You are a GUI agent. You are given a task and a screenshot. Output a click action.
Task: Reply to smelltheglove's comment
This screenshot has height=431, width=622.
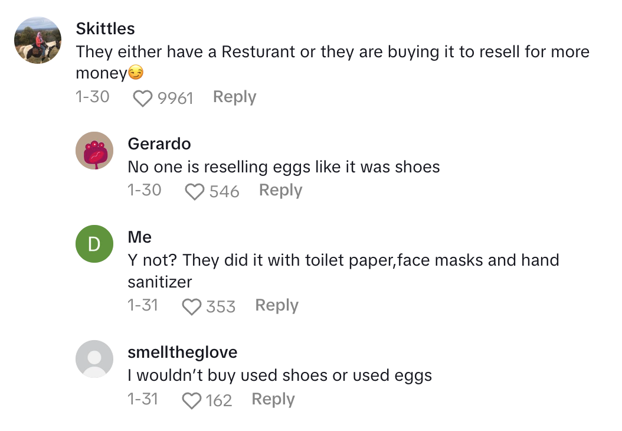click(273, 399)
